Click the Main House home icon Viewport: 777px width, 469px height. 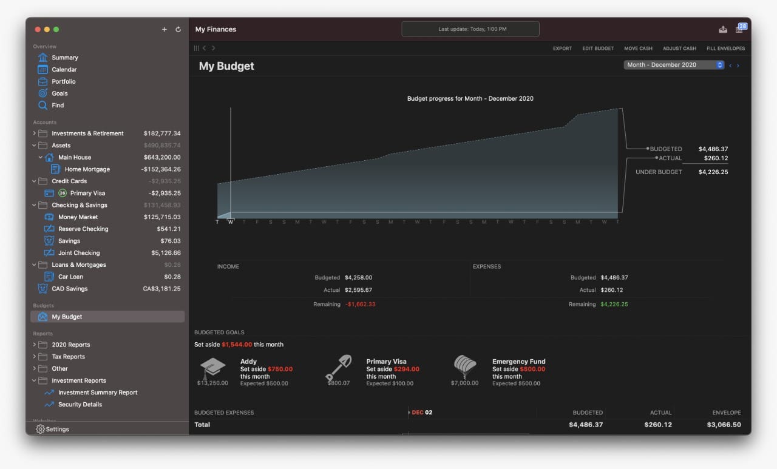click(x=49, y=157)
